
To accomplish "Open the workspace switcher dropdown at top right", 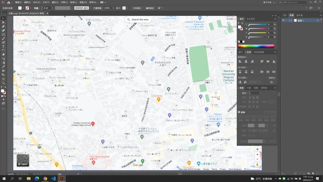I will [269, 3].
